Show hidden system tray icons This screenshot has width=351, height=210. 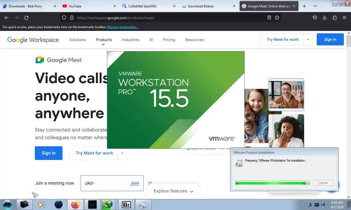pyautogui.click(x=303, y=205)
